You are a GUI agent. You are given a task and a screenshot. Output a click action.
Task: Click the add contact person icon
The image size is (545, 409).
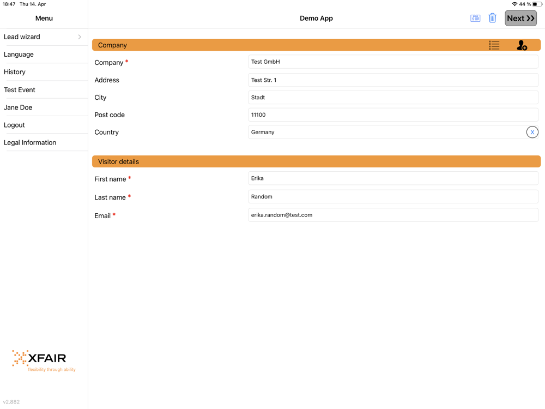click(522, 45)
